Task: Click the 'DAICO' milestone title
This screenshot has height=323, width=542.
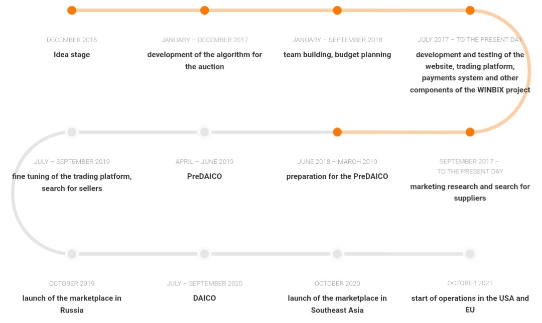Action: tap(205, 298)
